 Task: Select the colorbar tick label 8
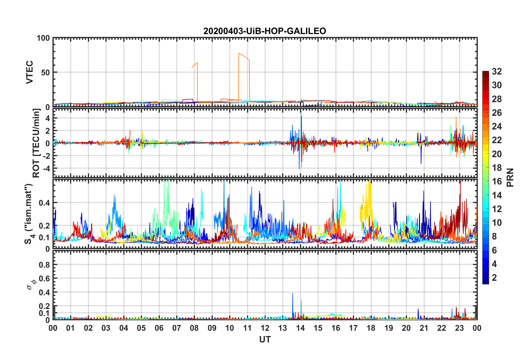coord(494,236)
